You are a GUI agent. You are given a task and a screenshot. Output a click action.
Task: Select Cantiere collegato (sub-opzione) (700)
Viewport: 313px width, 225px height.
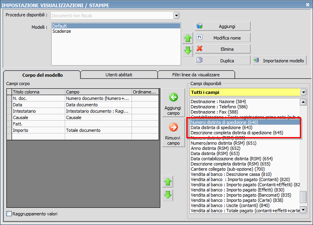point(245,169)
